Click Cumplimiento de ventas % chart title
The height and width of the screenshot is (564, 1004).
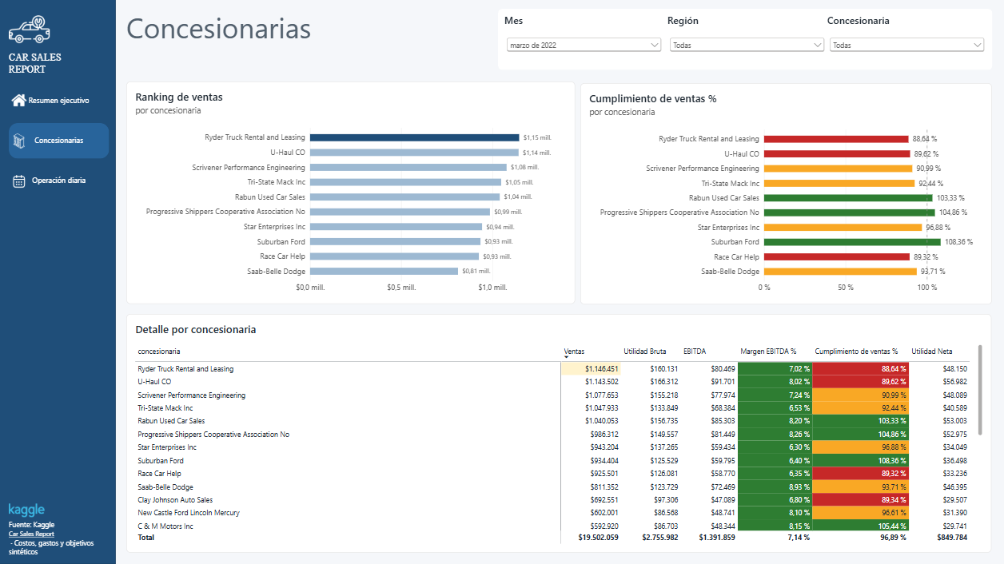653,99
